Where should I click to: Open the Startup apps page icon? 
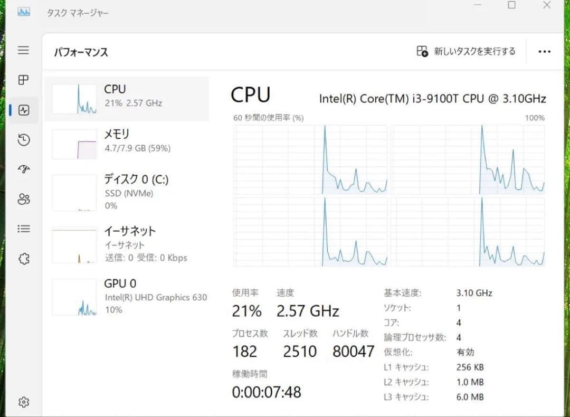(23, 169)
